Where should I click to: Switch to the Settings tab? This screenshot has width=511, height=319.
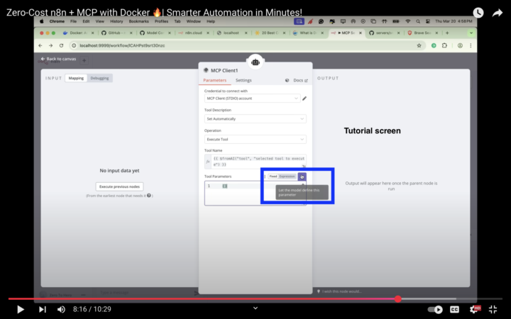coord(243,80)
